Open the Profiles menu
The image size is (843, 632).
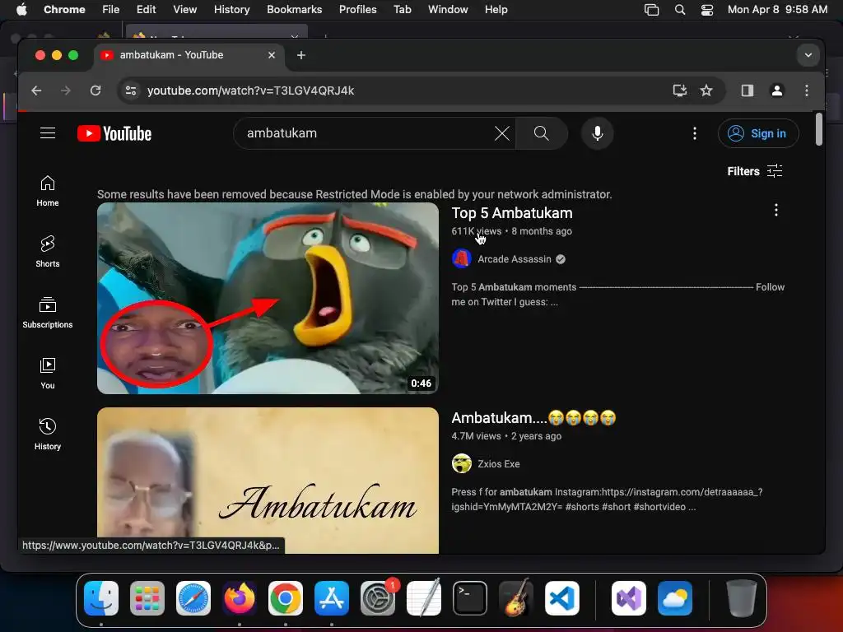click(357, 9)
